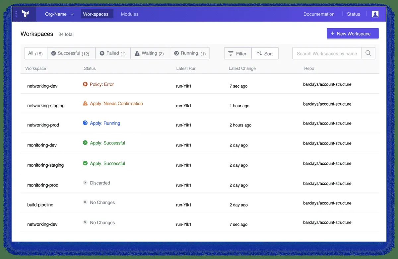Click the blue Apply: Running status icon
Screen dimensions: 398x259
click(x=85, y=123)
